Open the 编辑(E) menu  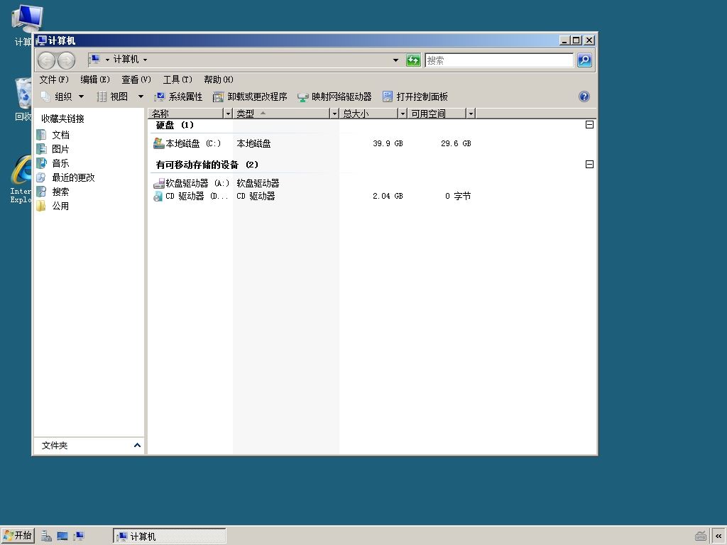click(x=95, y=79)
